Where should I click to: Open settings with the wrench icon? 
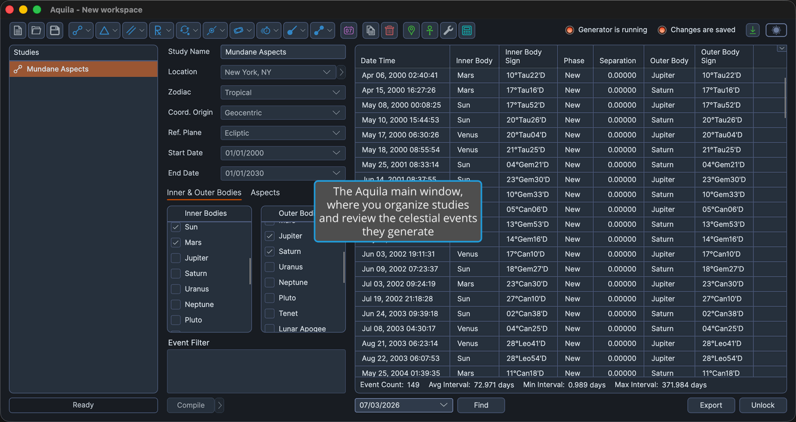pyautogui.click(x=448, y=30)
